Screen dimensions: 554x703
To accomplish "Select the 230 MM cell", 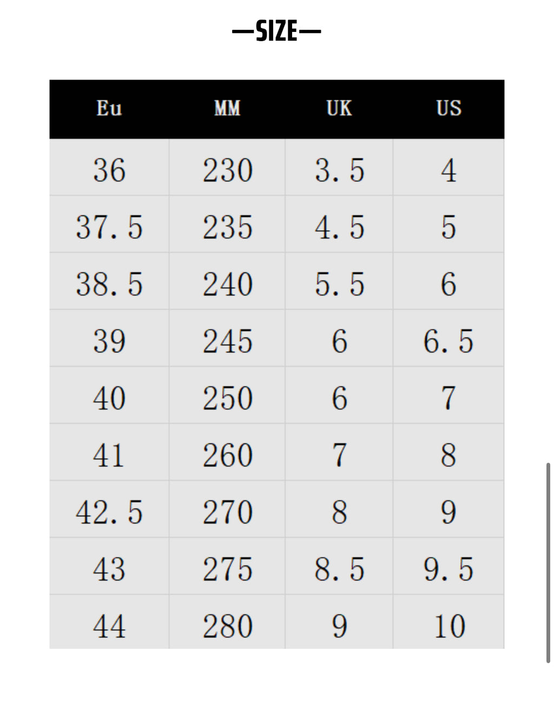I will coord(227,170).
